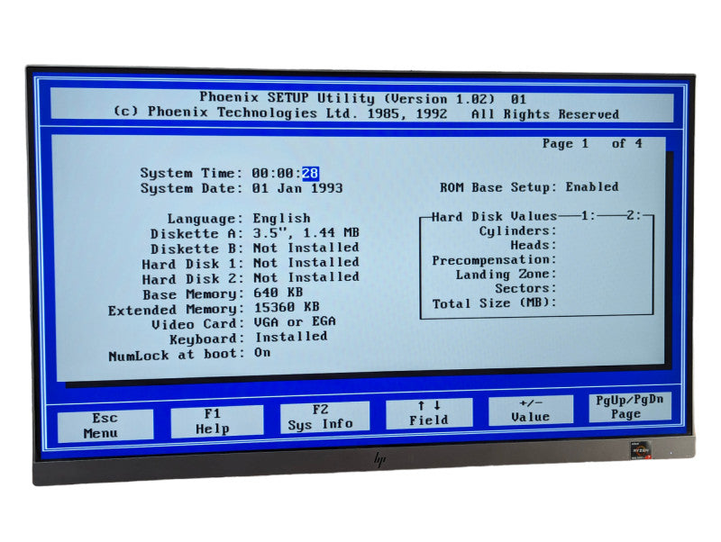Change Diskette A value 3.5", 1.44 MB

306,233
